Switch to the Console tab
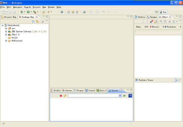Viewport: 183px width, 127px height. tap(90, 90)
